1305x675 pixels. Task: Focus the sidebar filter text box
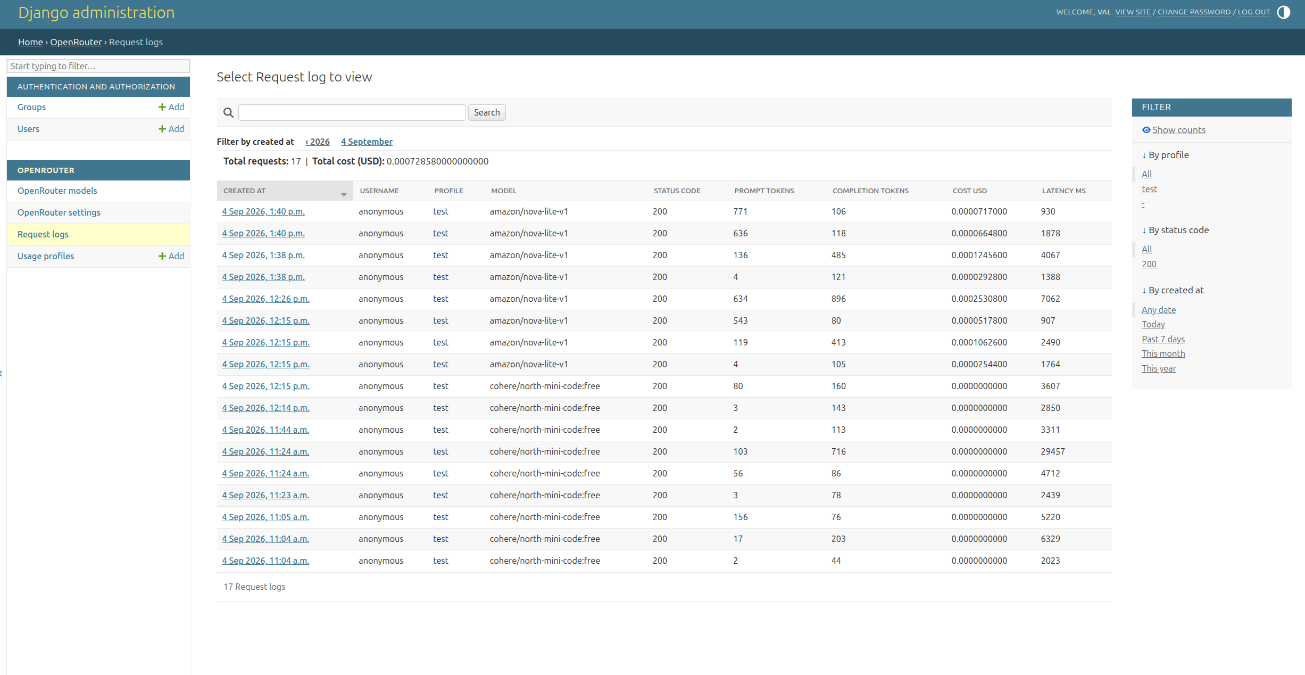coord(98,66)
